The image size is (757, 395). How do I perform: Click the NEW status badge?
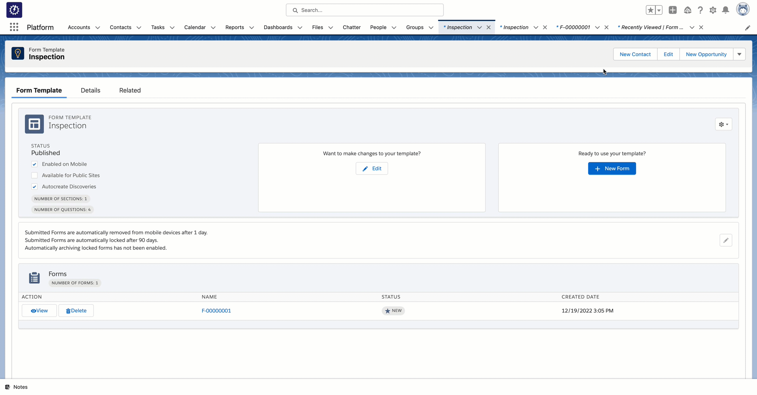[x=393, y=311]
